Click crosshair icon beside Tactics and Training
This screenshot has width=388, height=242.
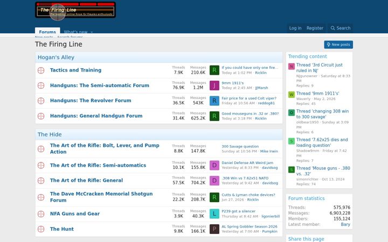click(41, 70)
